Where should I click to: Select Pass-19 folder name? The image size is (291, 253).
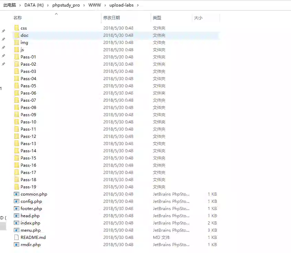pos(28,187)
